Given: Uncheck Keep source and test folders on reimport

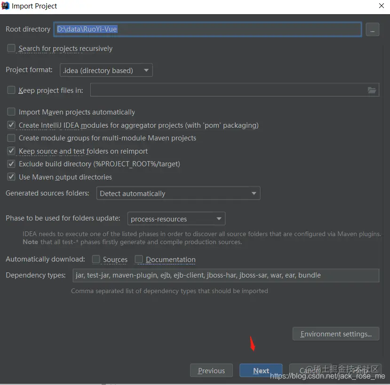Looking at the screenshot, I should (x=11, y=151).
